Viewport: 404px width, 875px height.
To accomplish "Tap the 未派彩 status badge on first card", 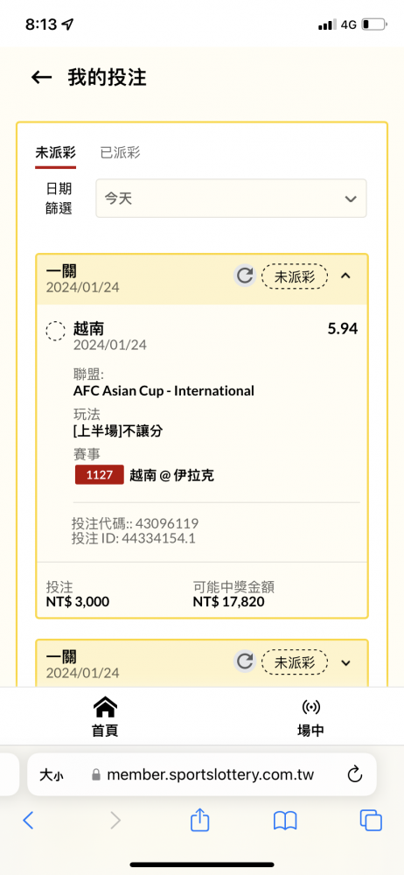I will coord(294,276).
